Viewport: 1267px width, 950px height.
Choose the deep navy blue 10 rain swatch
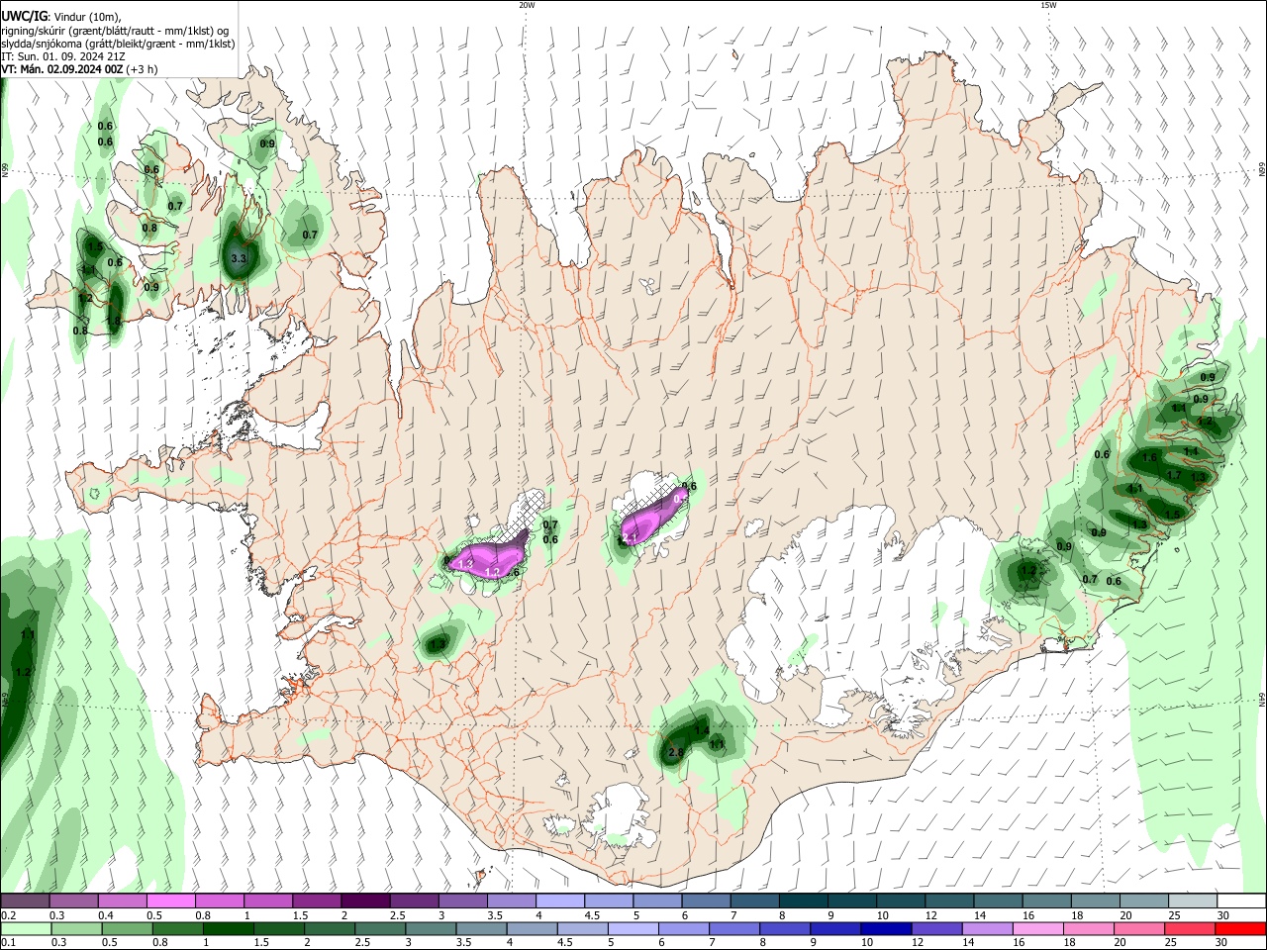pyautogui.click(x=886, y=929)
